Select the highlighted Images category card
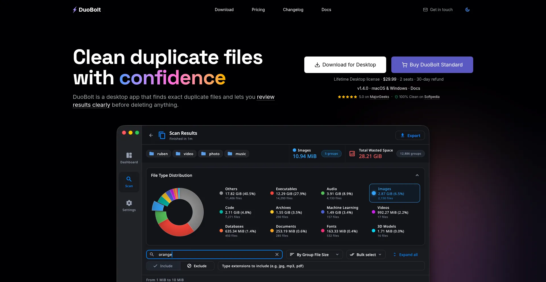 click(394, 193)
